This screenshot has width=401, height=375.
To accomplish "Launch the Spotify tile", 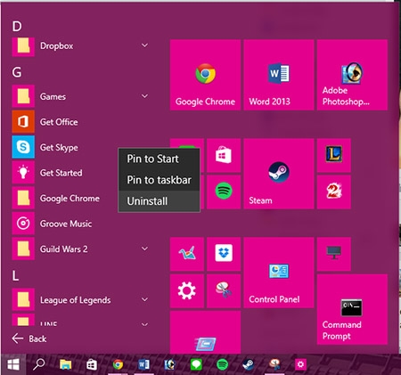I will coord(224,192).
